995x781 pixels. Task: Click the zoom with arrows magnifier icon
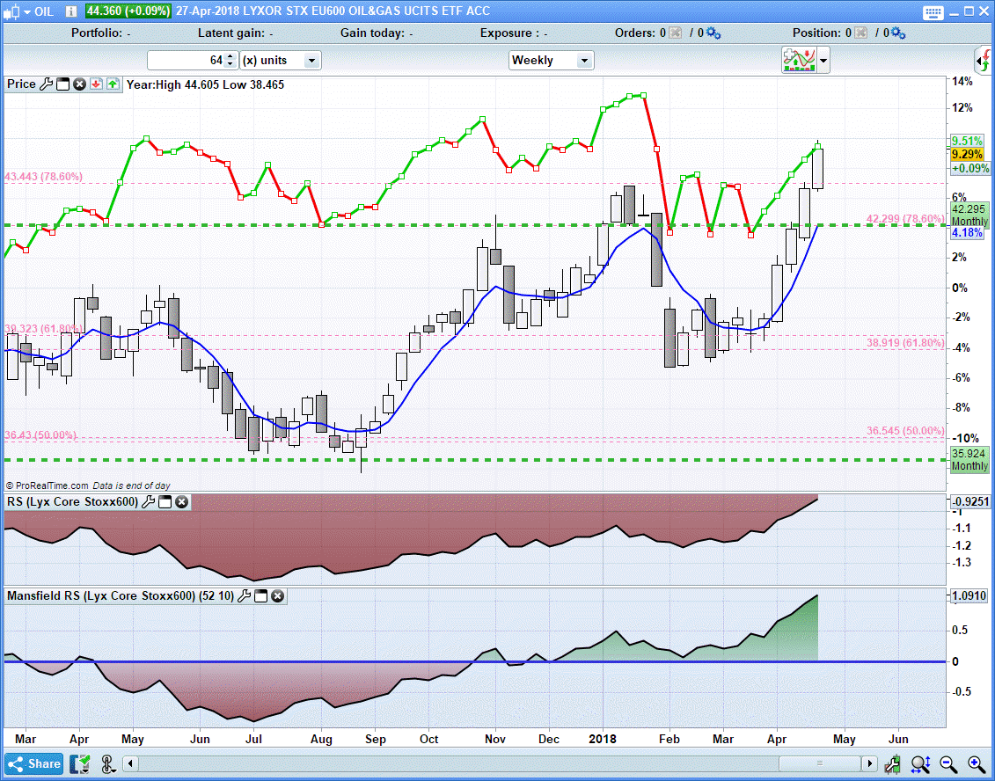(x=921, y=764)
